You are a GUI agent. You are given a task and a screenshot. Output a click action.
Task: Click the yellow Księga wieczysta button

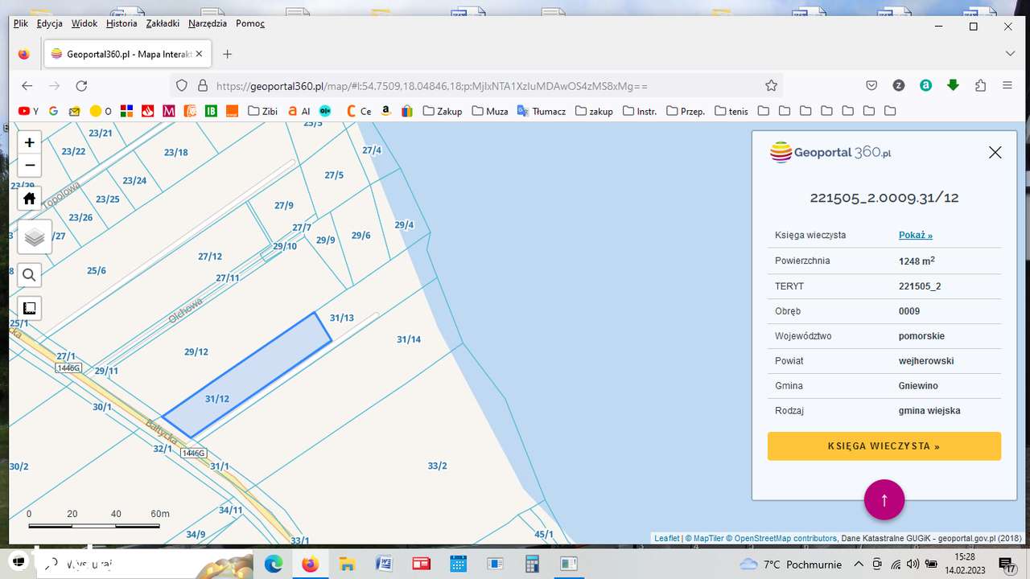click(884, 446)
